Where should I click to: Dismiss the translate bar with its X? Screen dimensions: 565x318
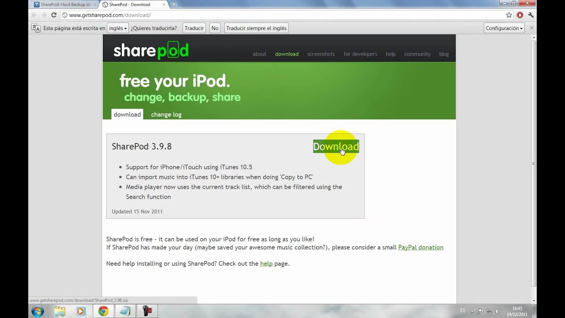[x=531, y=28]
